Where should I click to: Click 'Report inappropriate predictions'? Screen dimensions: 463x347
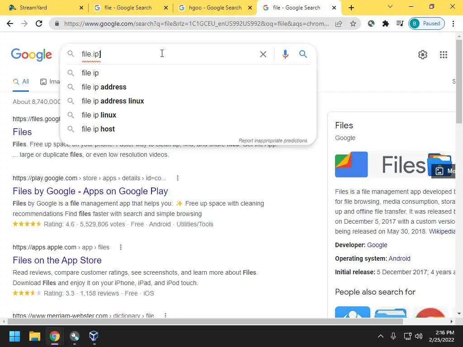tap(273, 141)
